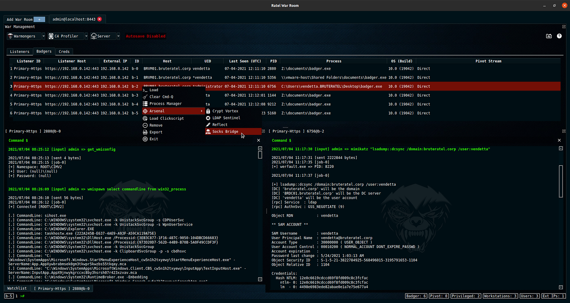Expand the Server dropdown arrow
The width and height of the screenshot is (570, 303).
click(118, 36)
